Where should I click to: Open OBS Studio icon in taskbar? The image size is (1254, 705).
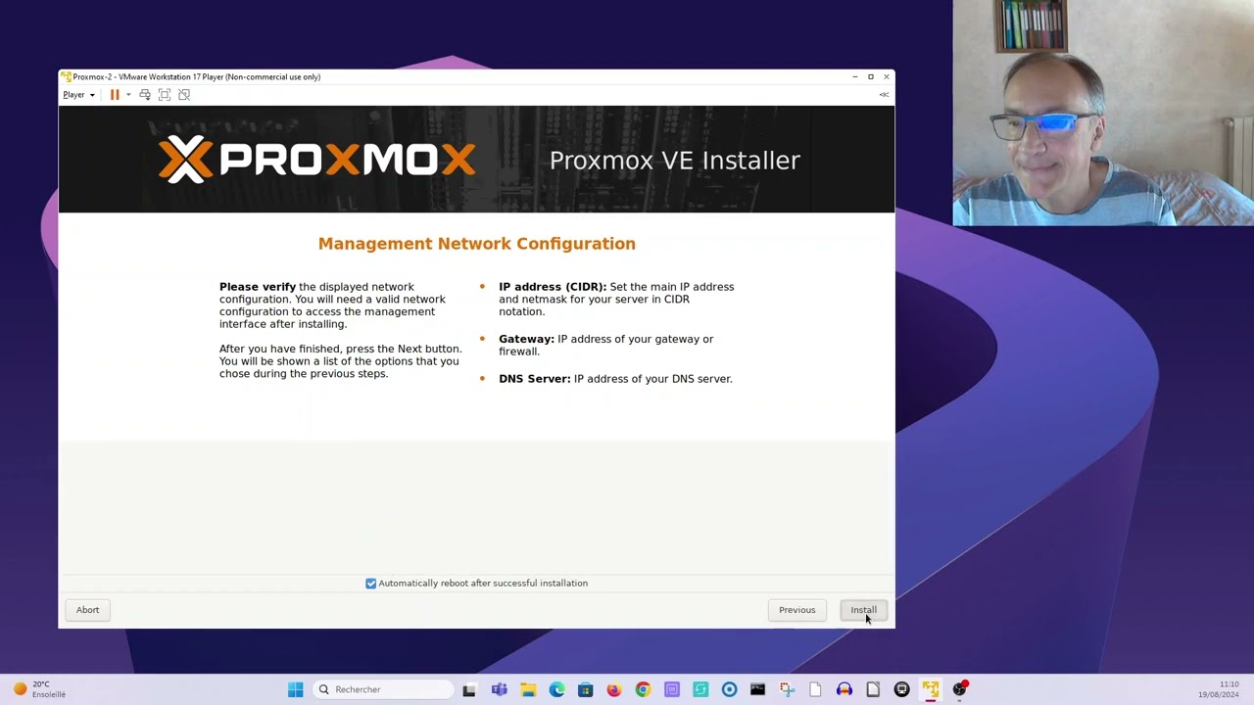coord(959,689)
